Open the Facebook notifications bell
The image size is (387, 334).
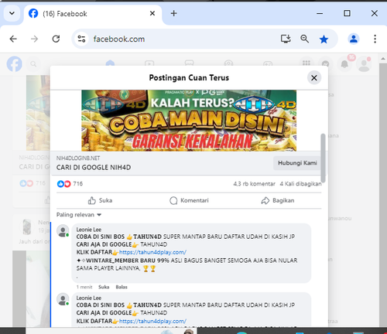pyautogui.click(x=344, y=63)
